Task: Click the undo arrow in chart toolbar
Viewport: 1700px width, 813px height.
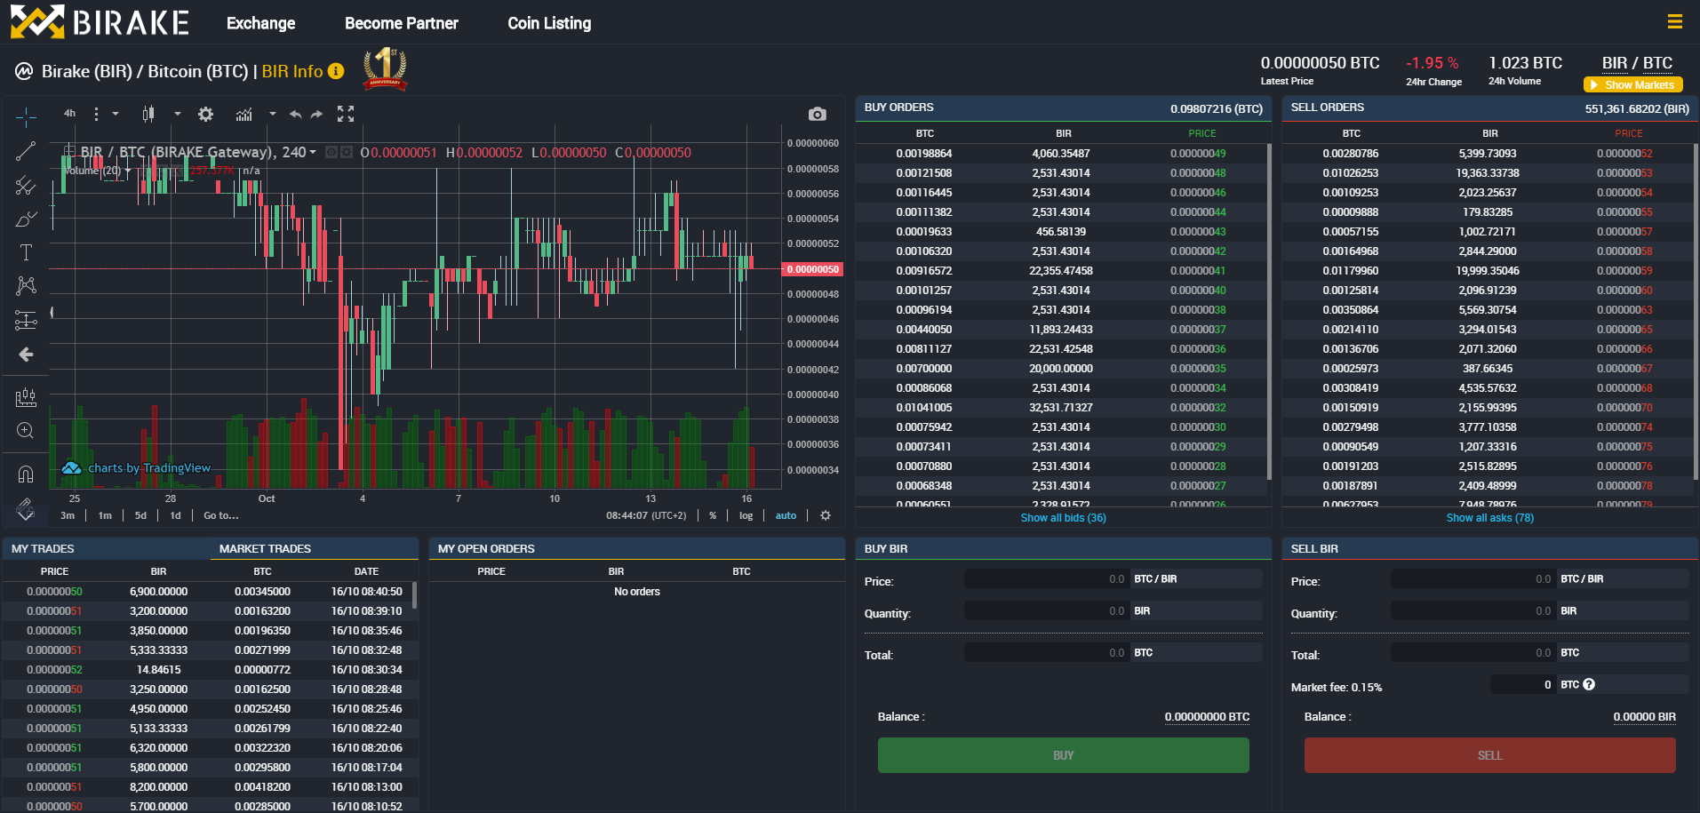Action: [x=295, y=114]
